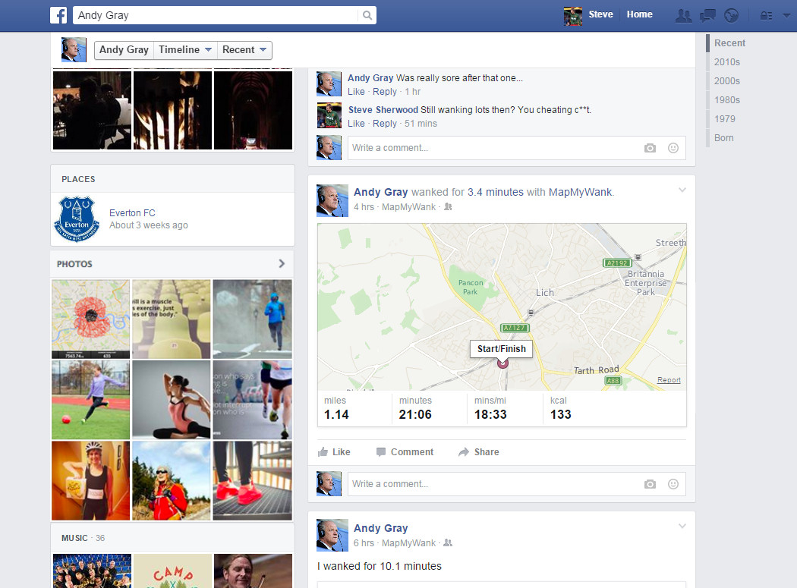Open the Photos section heading
797x588 pixels.
coord(74,264)
